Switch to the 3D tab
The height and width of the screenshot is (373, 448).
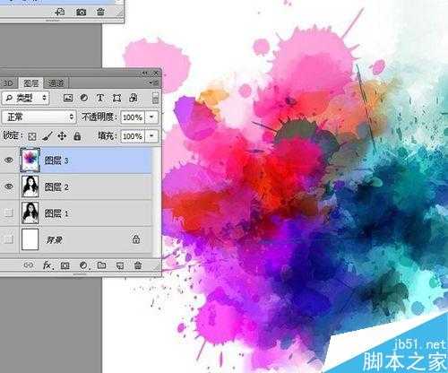point(8,83)
